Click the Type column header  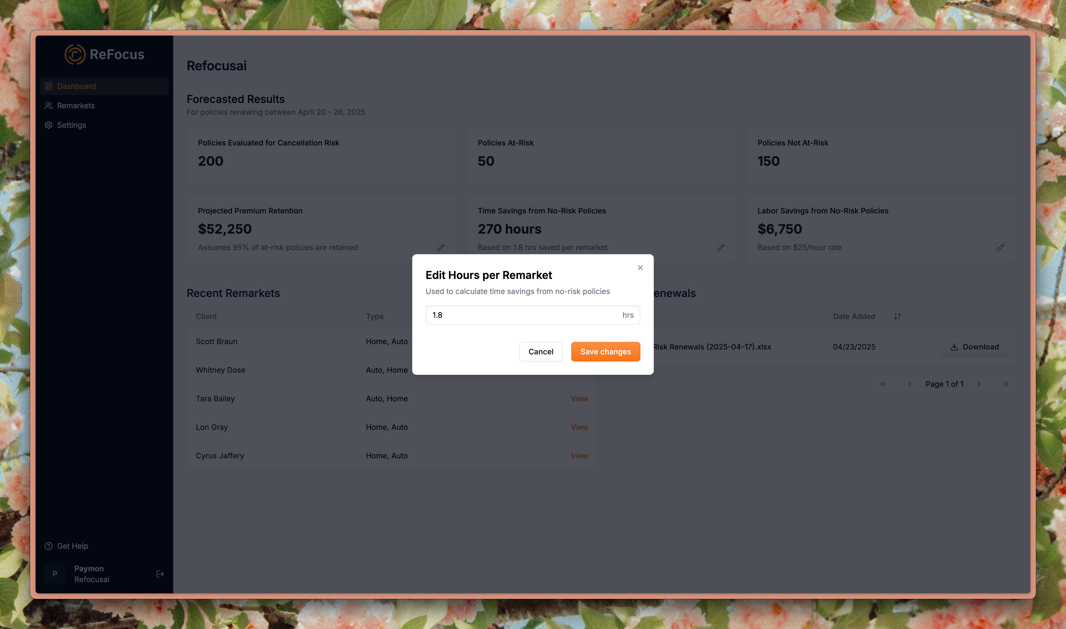click(x=375, y=316)
